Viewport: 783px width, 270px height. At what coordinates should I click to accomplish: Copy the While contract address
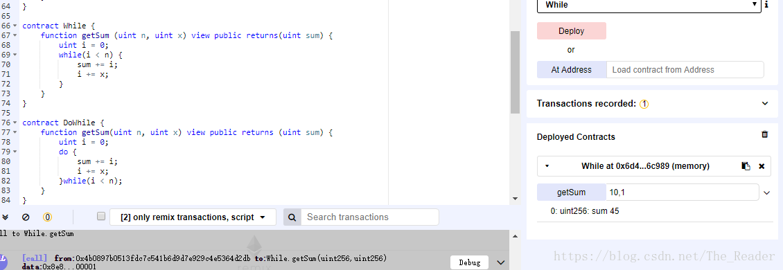tap(746, 166)
